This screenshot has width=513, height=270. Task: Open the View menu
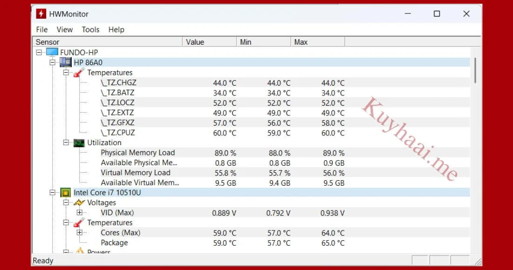tap(64, 30)
